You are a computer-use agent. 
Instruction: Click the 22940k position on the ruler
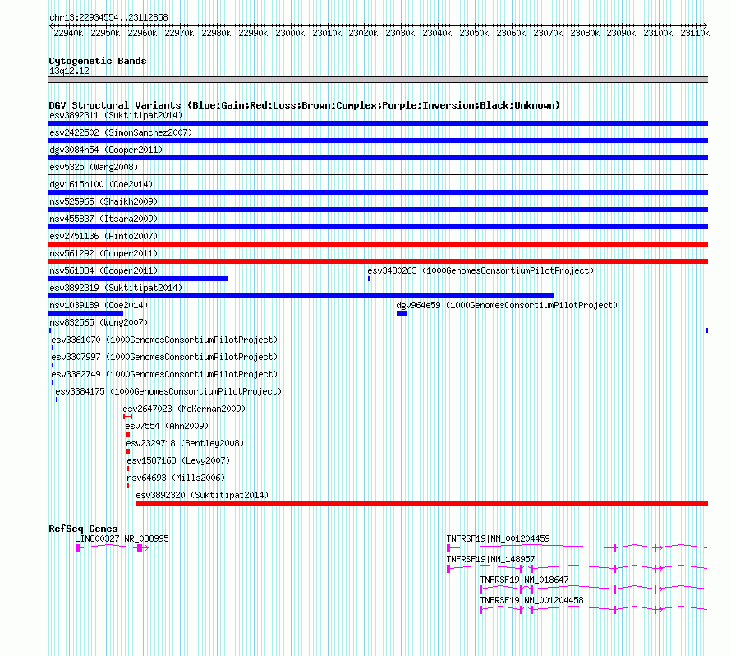(x=68, y=33)
